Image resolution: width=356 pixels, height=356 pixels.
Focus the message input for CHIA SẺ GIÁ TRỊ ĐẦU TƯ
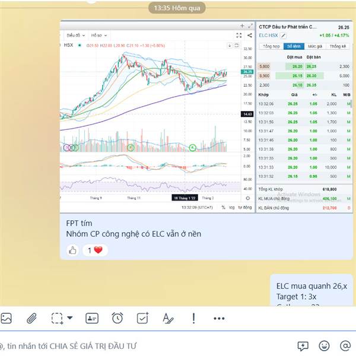point(145,346)
